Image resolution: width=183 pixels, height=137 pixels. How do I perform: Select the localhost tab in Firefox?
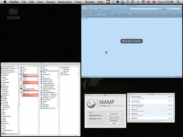(x=94, y=16)
